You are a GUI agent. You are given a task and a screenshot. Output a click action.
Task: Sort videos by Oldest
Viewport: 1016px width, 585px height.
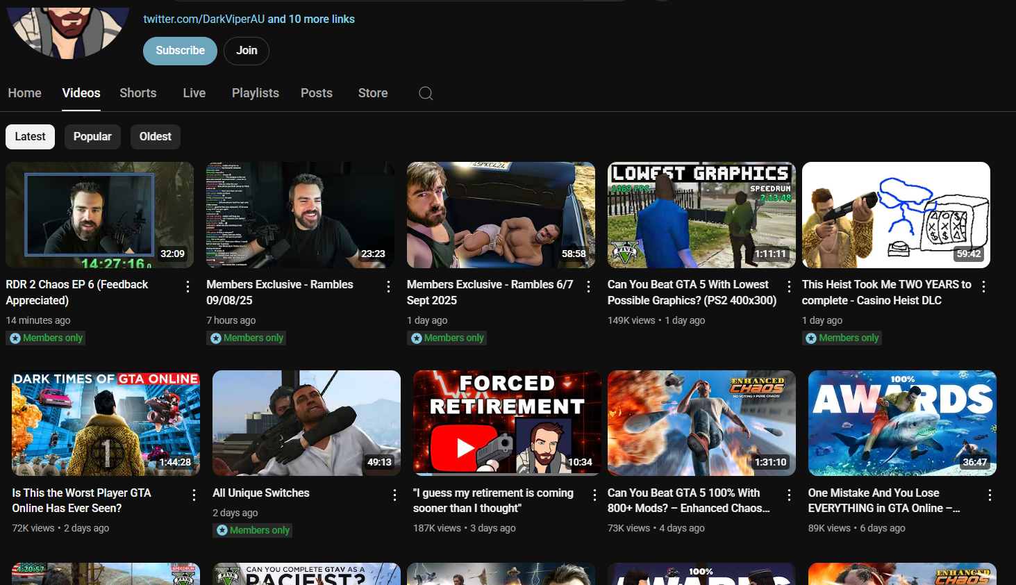(156, 137)
